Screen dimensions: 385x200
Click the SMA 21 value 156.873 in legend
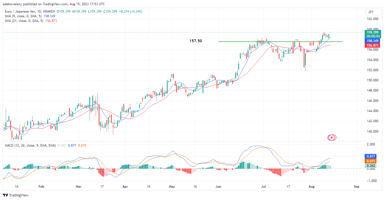tap(51, 21)
